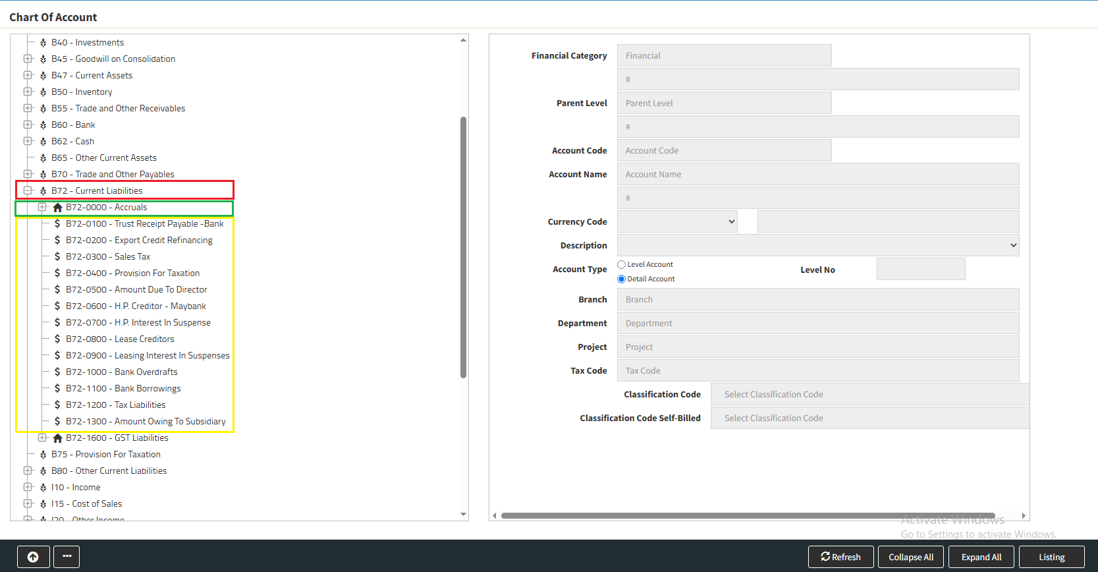Select the Level Account radio button
The height and width of the screenshot is (572, 1098).
[x=621, y=264]
